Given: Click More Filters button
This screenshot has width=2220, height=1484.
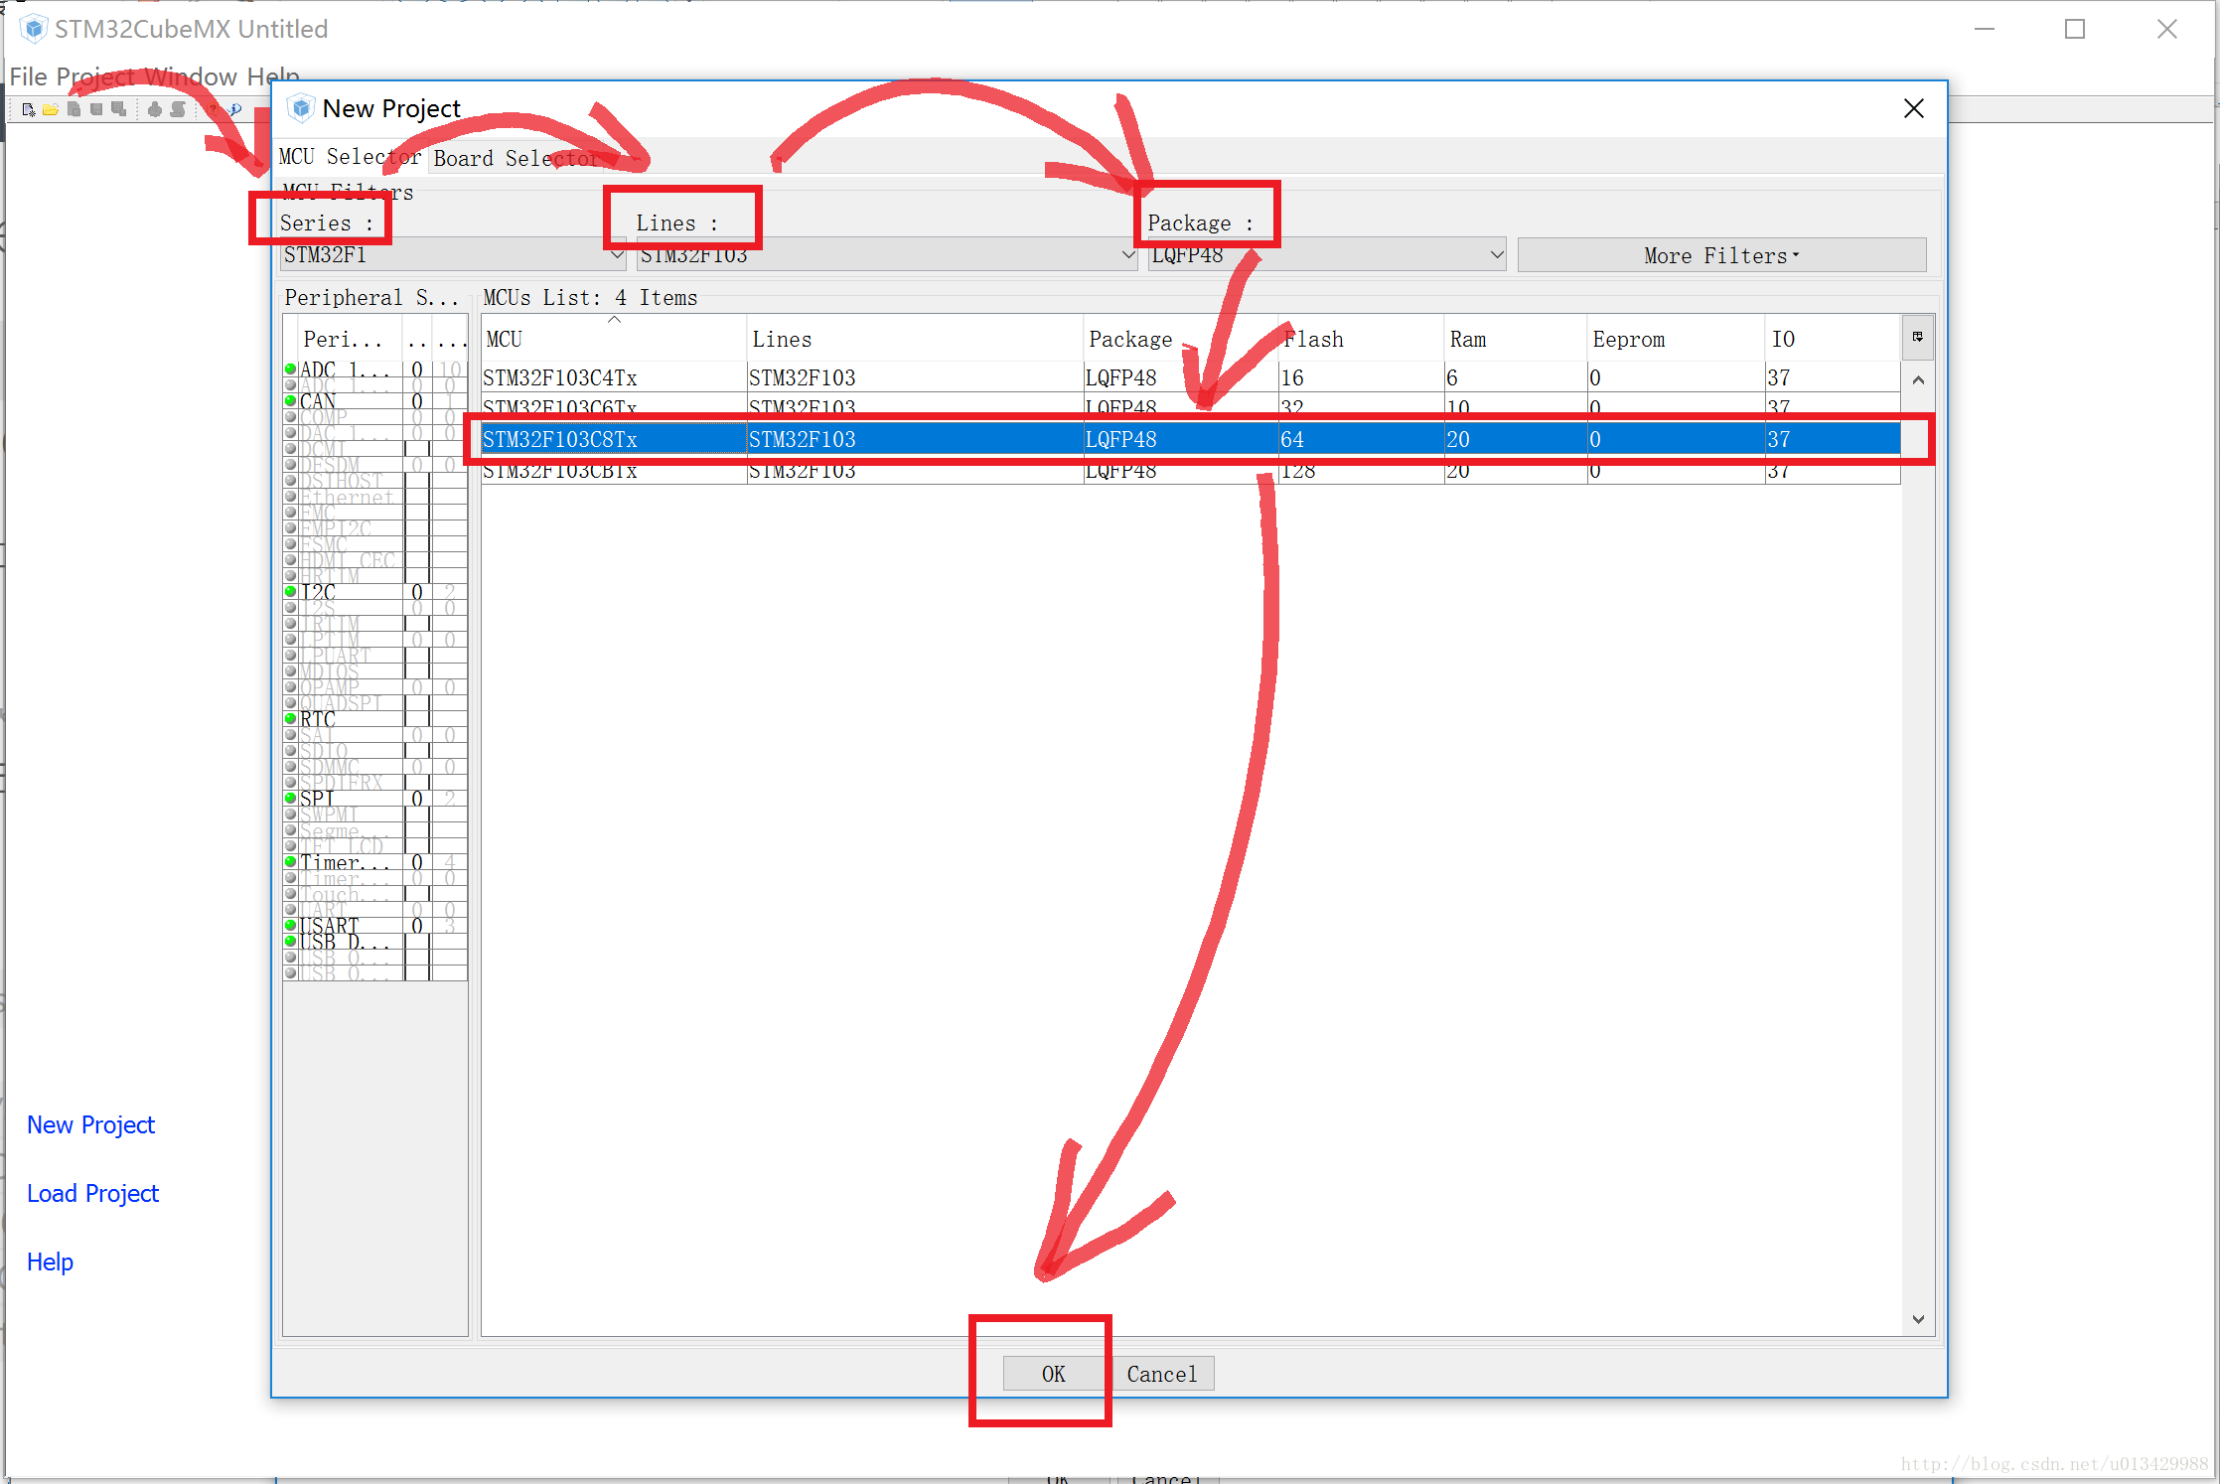Looking at the screenshot, I should (x=1721, y=255).
